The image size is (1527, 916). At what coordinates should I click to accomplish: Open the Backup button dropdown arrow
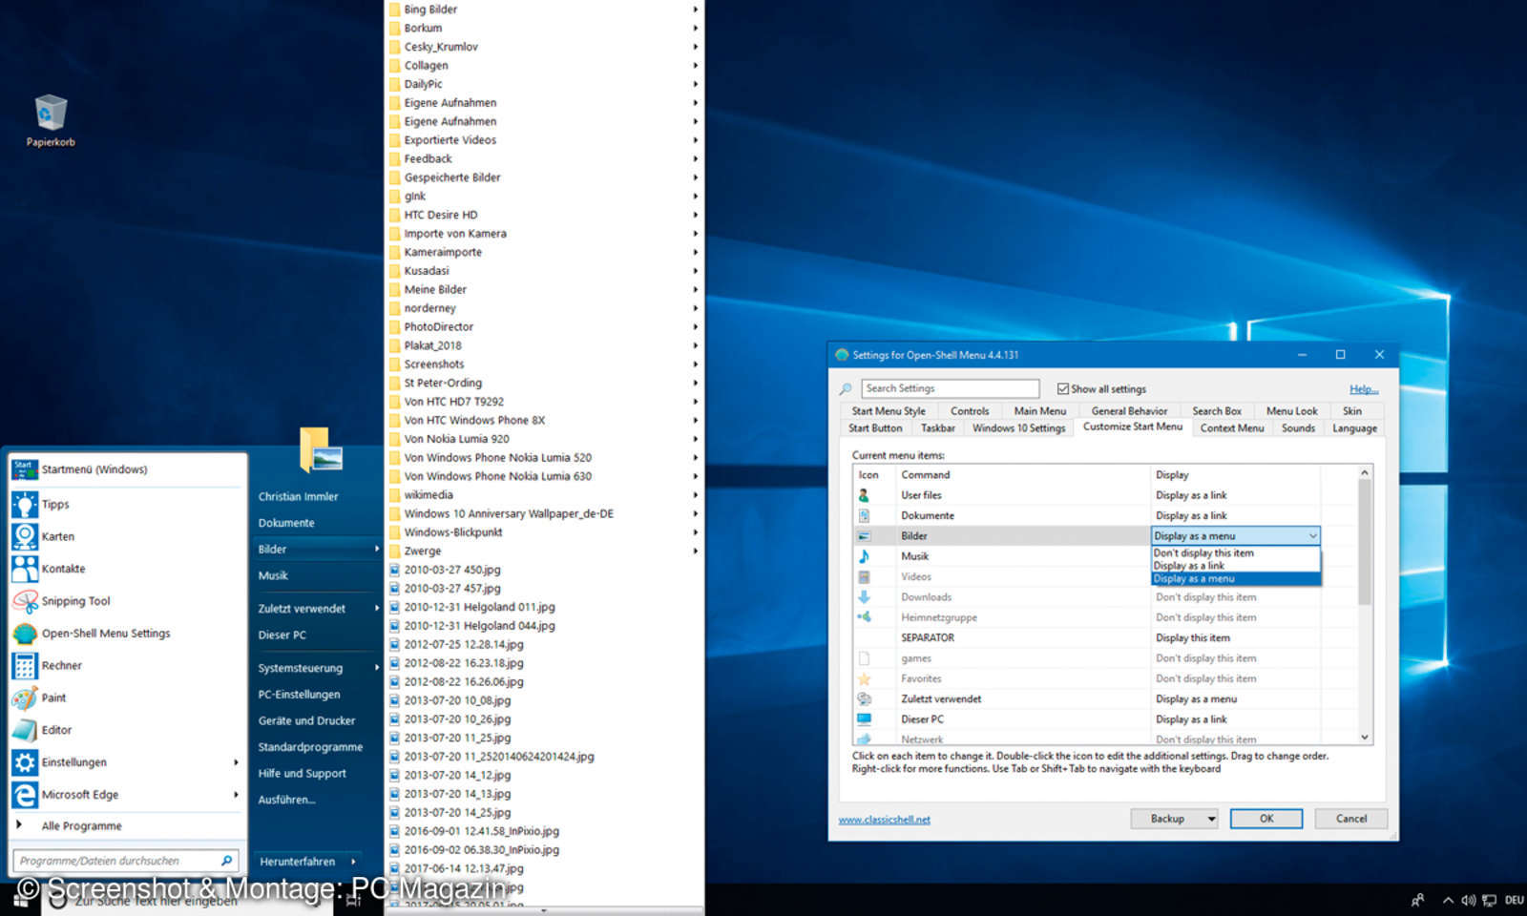click(x=1209, y=819)
